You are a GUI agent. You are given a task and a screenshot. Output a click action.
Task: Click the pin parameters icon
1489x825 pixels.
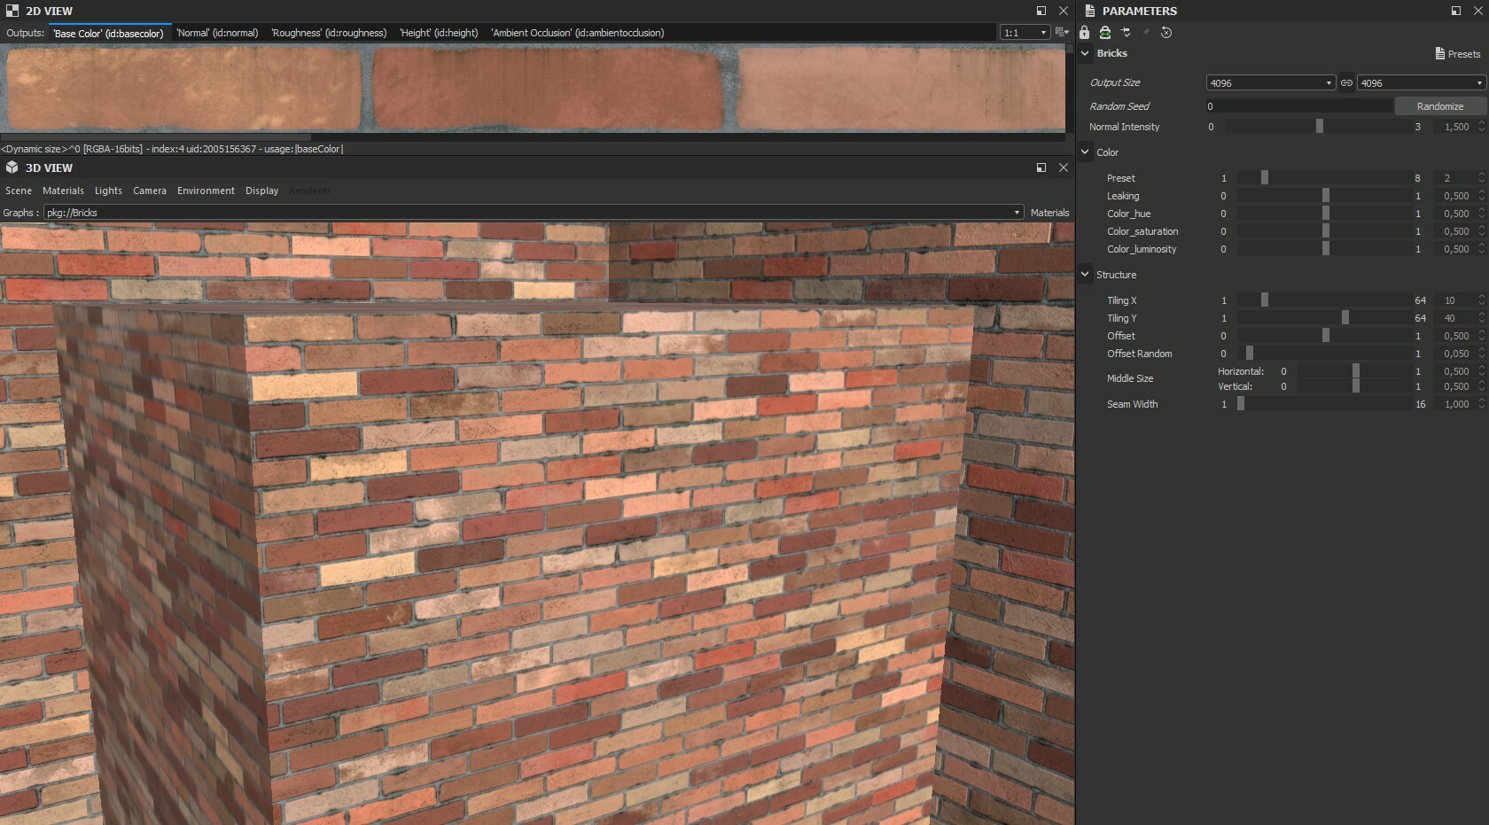(x=1144, y=33)
